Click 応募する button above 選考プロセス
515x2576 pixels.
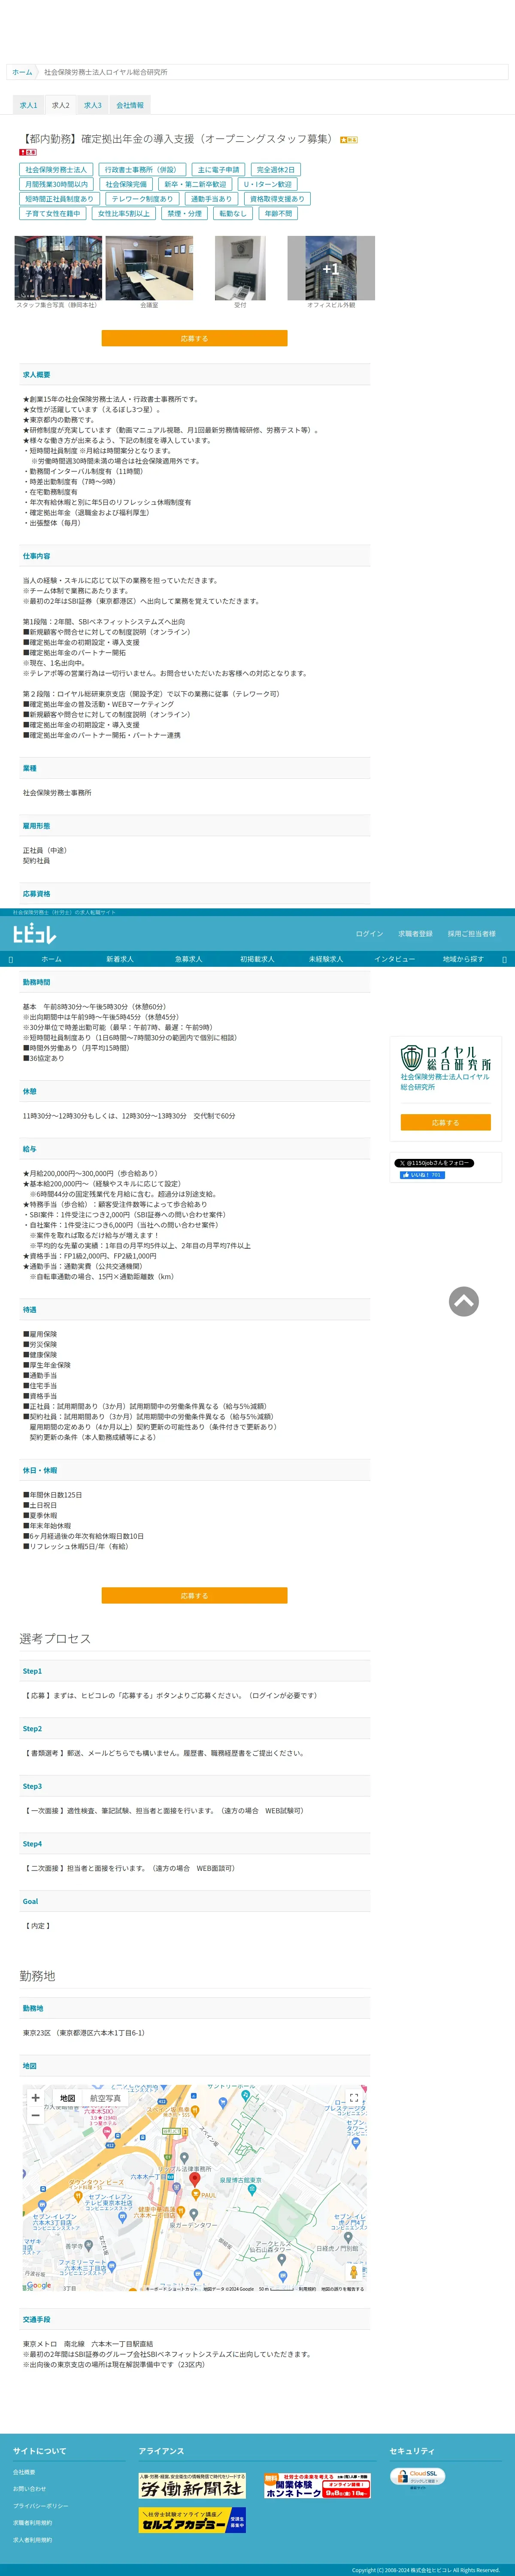coord(194,1595)
